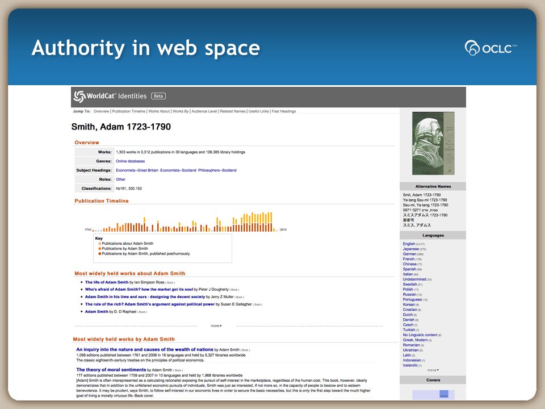
Task: Open Philosophers--Scotland subject heading
Action: point(217,170)
